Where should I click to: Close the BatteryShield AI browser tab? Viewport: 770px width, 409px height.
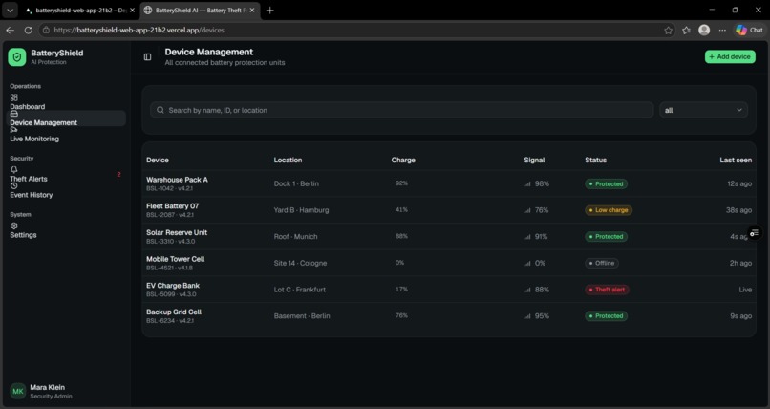252,11
